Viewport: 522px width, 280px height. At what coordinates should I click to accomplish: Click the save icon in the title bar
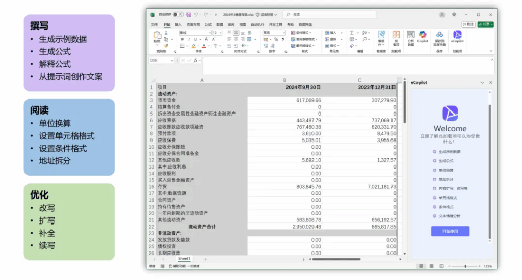pyautogui.click(x=189, y=15)
